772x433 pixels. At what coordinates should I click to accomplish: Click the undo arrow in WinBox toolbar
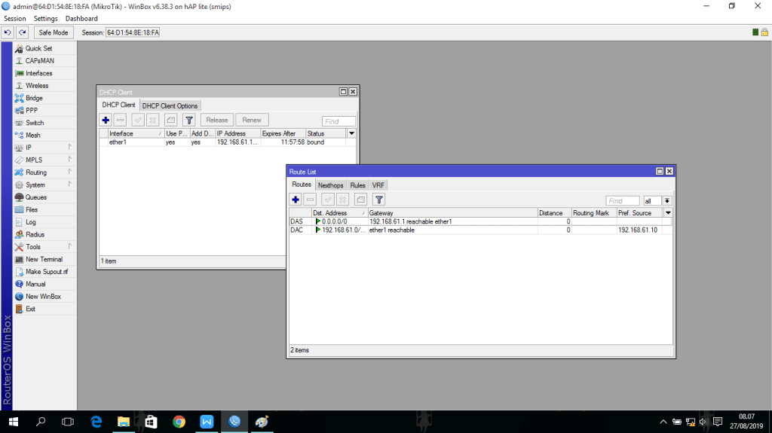(8, 32)
